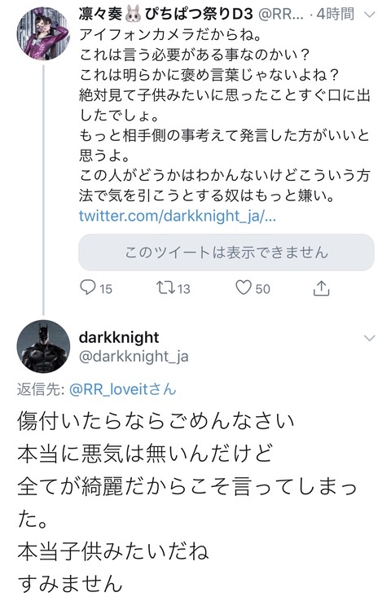This screenshot has width=391, height=601.
Task: Open the twitter.com/darkknight_ja link
Action: click(177, 216)
